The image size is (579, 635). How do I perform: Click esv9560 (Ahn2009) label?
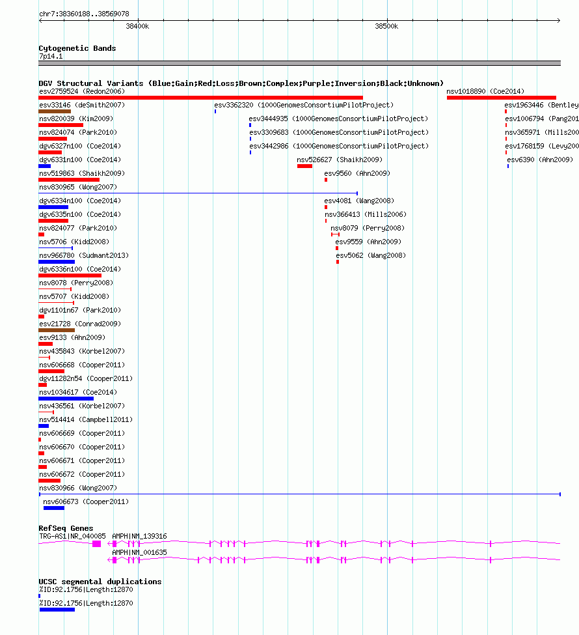357,174
